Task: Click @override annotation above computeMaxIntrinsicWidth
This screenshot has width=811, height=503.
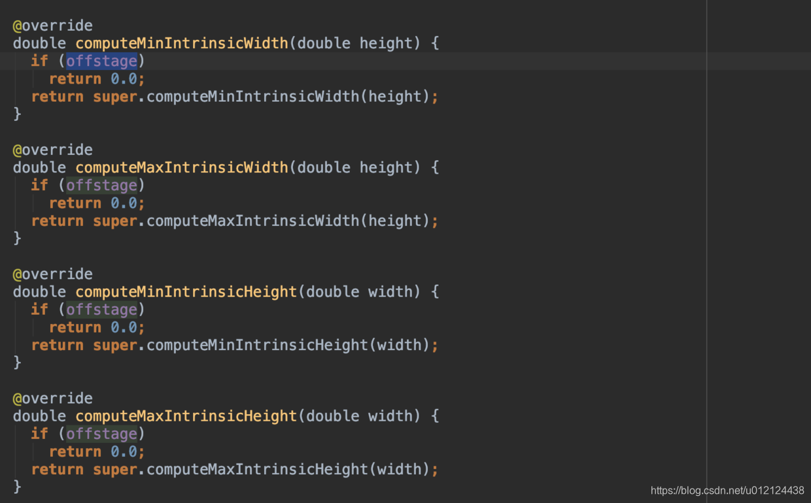Action: pos(53,150)
